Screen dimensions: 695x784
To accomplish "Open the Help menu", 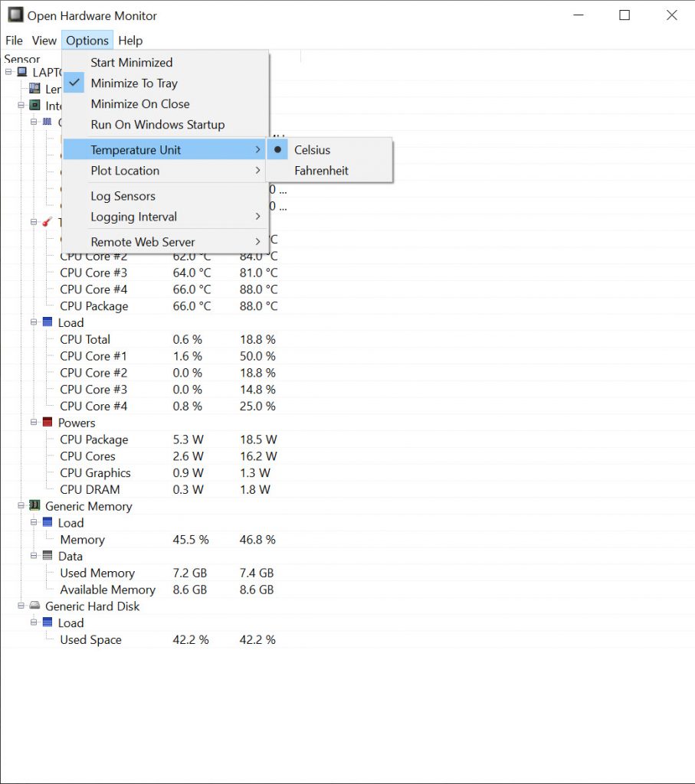I will 130,41.
